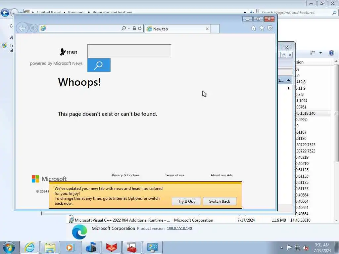Click the Switch Back button
Image resolution: width=339 pixels, height=254 pixels.
pos(220,201)
